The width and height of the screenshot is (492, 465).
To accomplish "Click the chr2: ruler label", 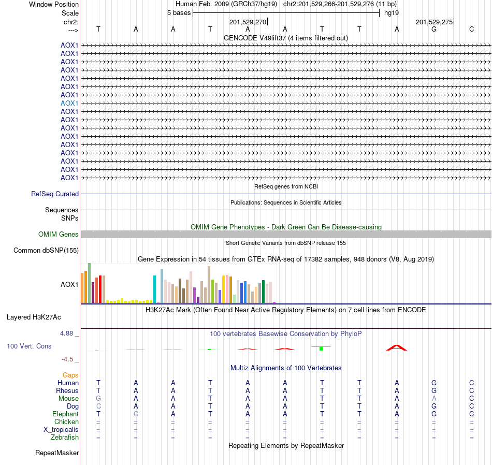I will (x=71, y=22).
